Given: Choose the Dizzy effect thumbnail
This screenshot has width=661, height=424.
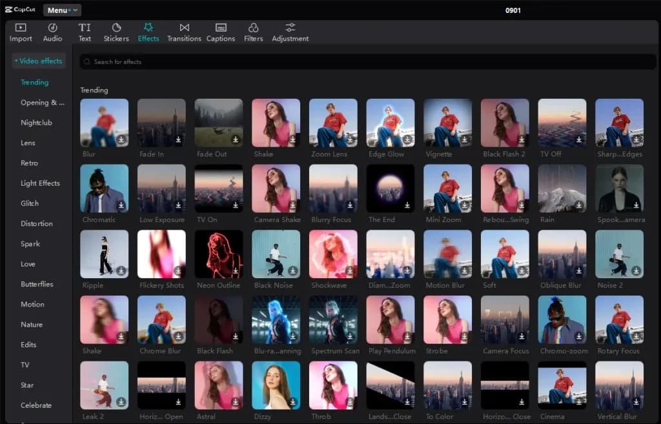Looking at the screenshot, I should (276, 385).
